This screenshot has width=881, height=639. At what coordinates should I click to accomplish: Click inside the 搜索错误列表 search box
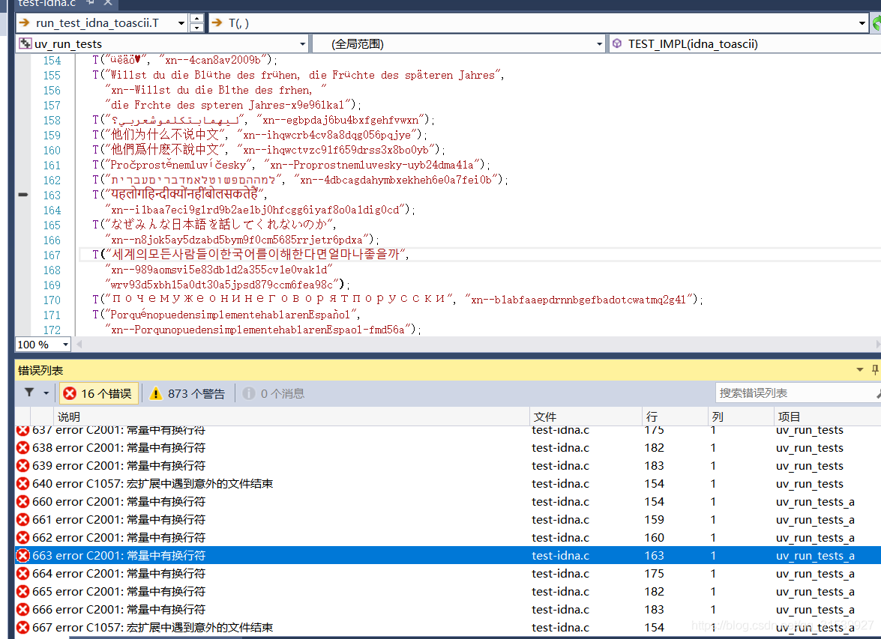[787, 393]
